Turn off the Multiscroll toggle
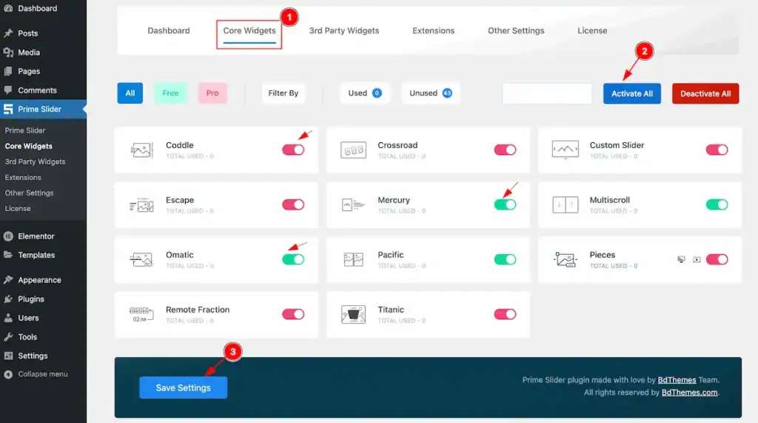 point(717,204)
